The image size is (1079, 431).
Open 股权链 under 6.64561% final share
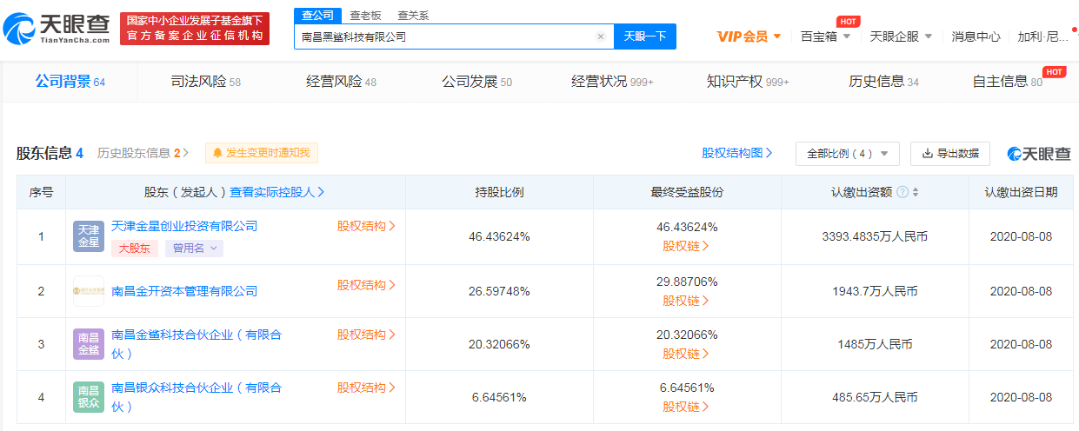(686, 407)
